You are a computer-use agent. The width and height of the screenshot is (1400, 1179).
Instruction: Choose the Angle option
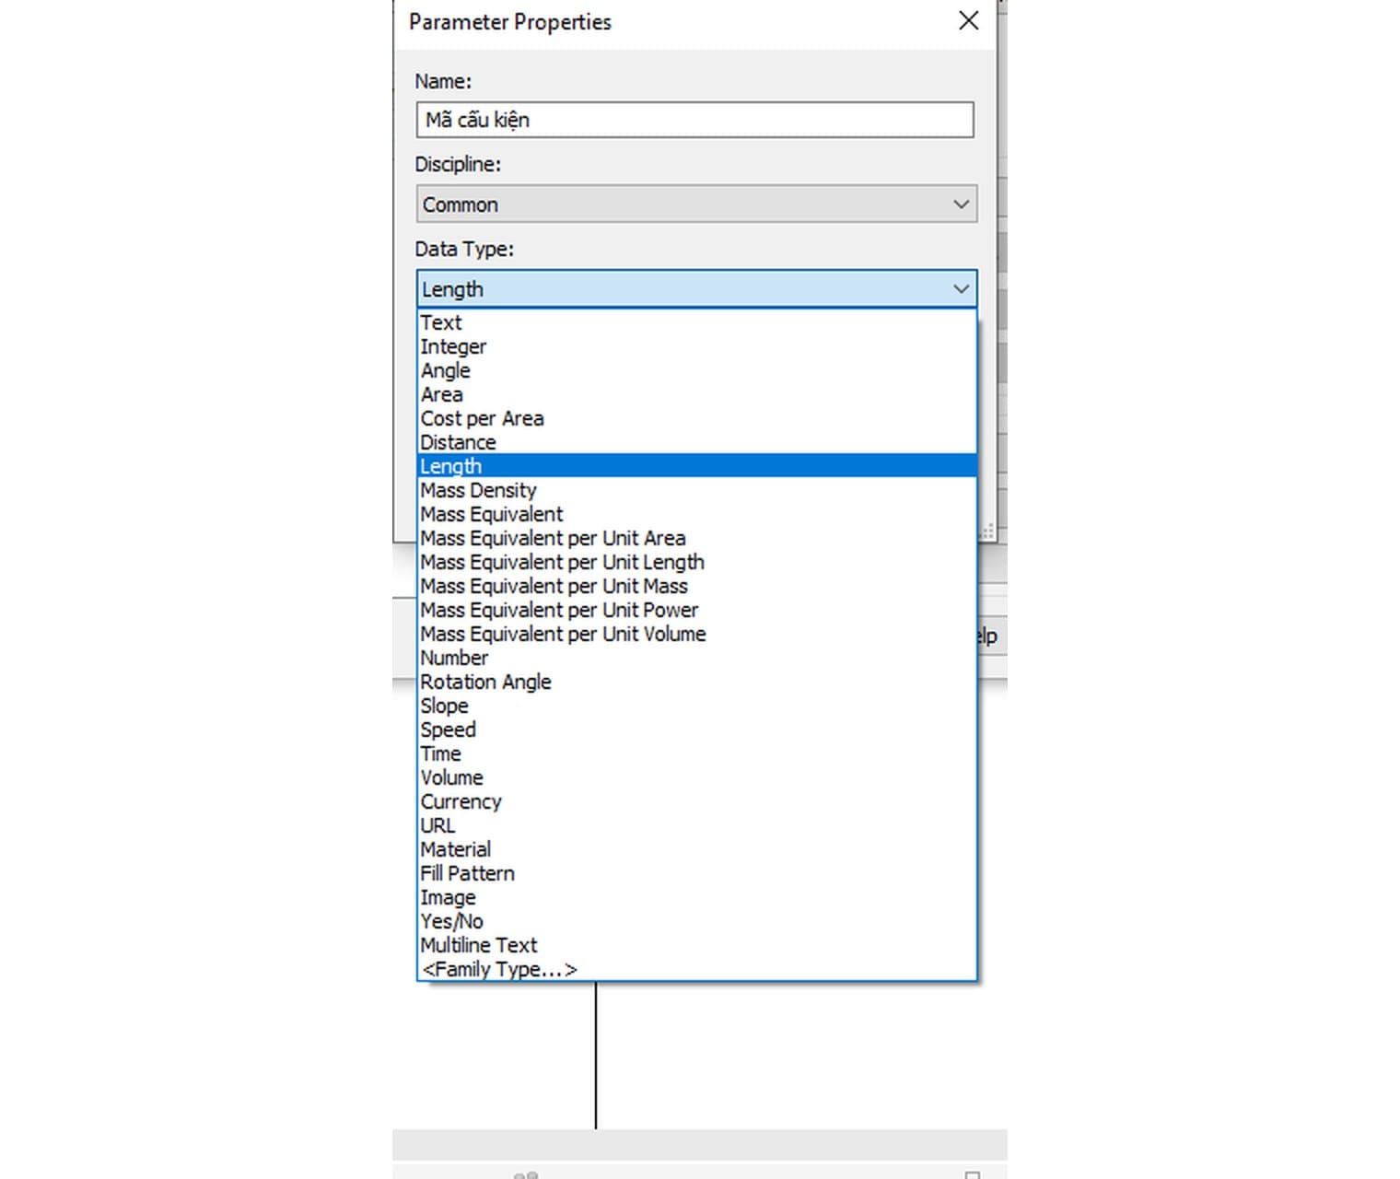pos(696,370)
